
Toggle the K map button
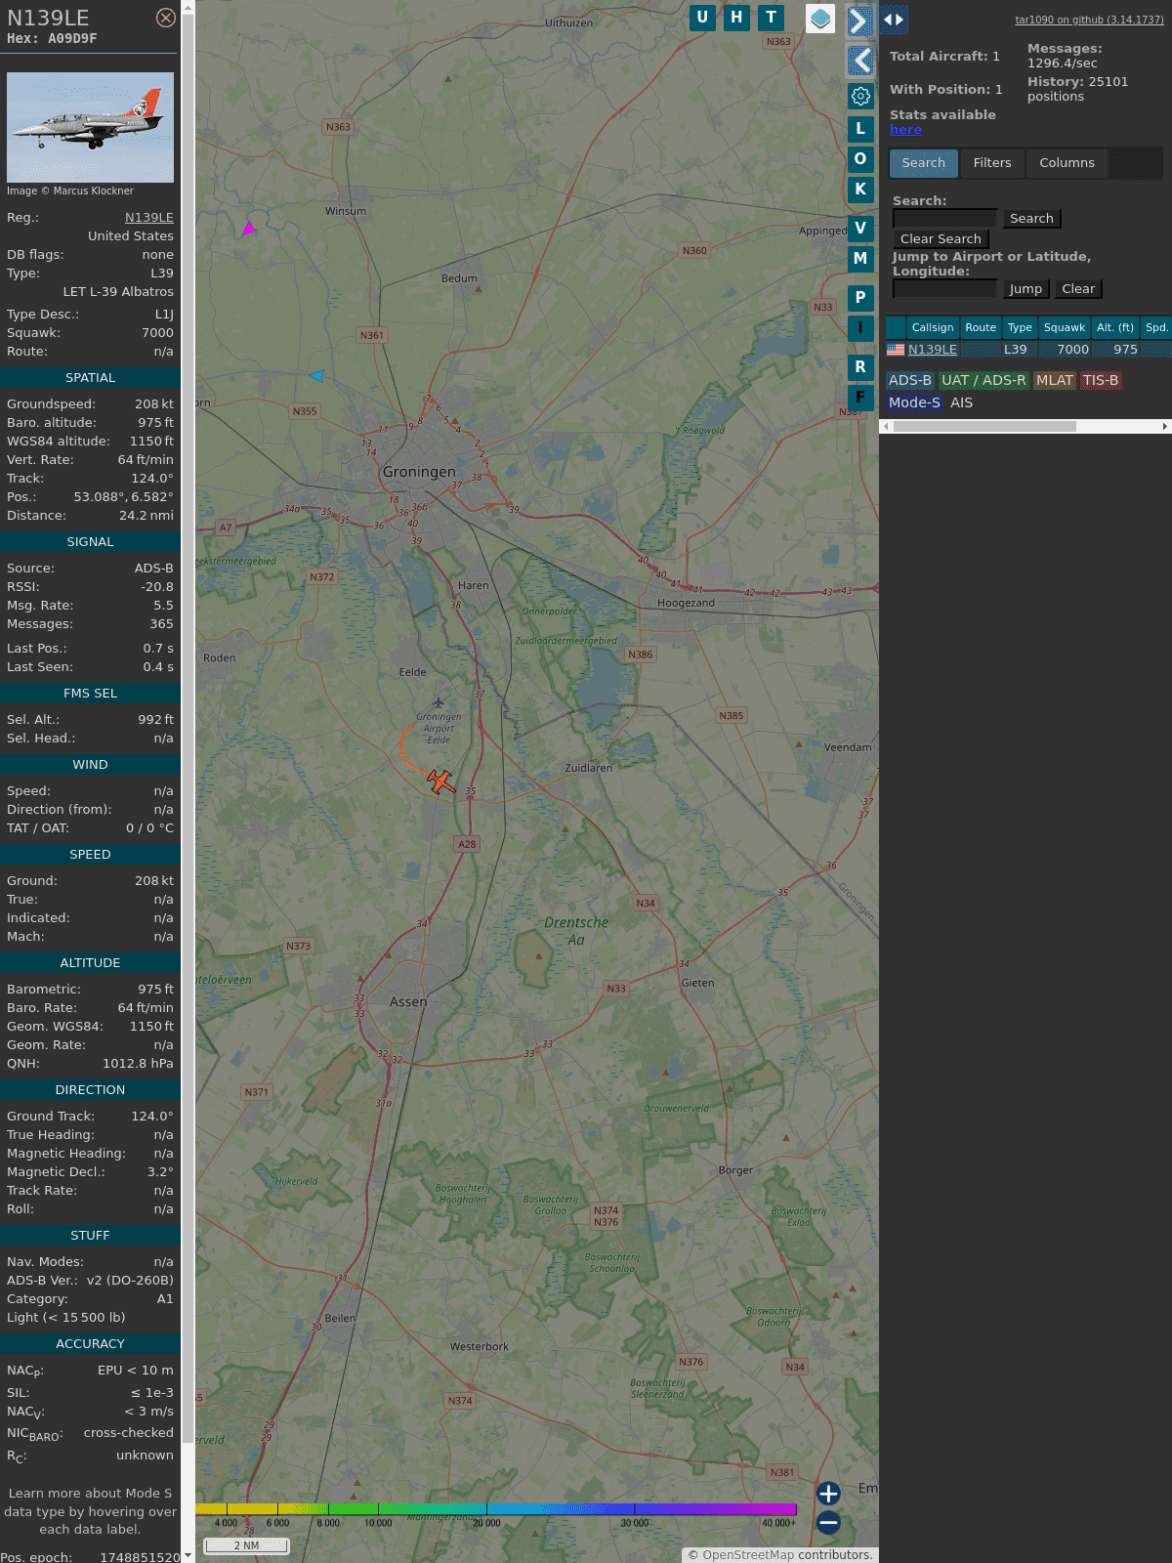(x=860, y=190)
